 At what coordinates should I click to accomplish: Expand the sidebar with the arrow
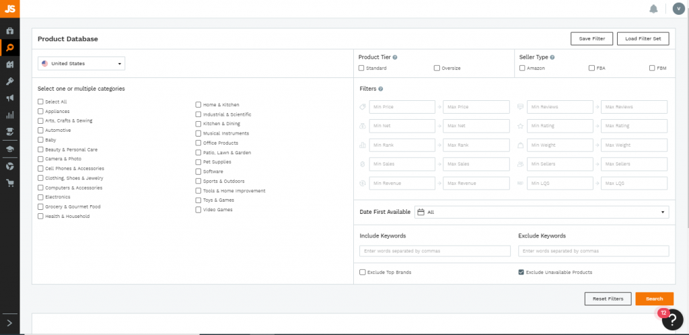click(x=9, y=324)
